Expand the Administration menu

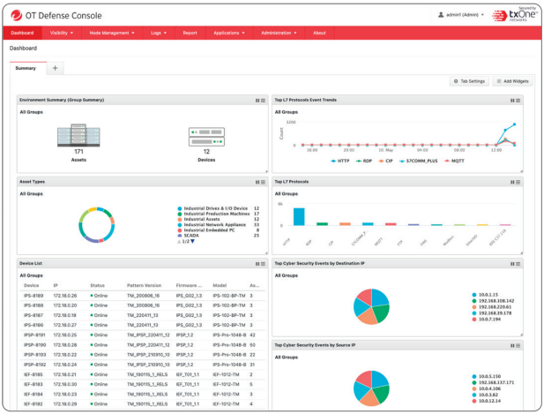point(279,33)
